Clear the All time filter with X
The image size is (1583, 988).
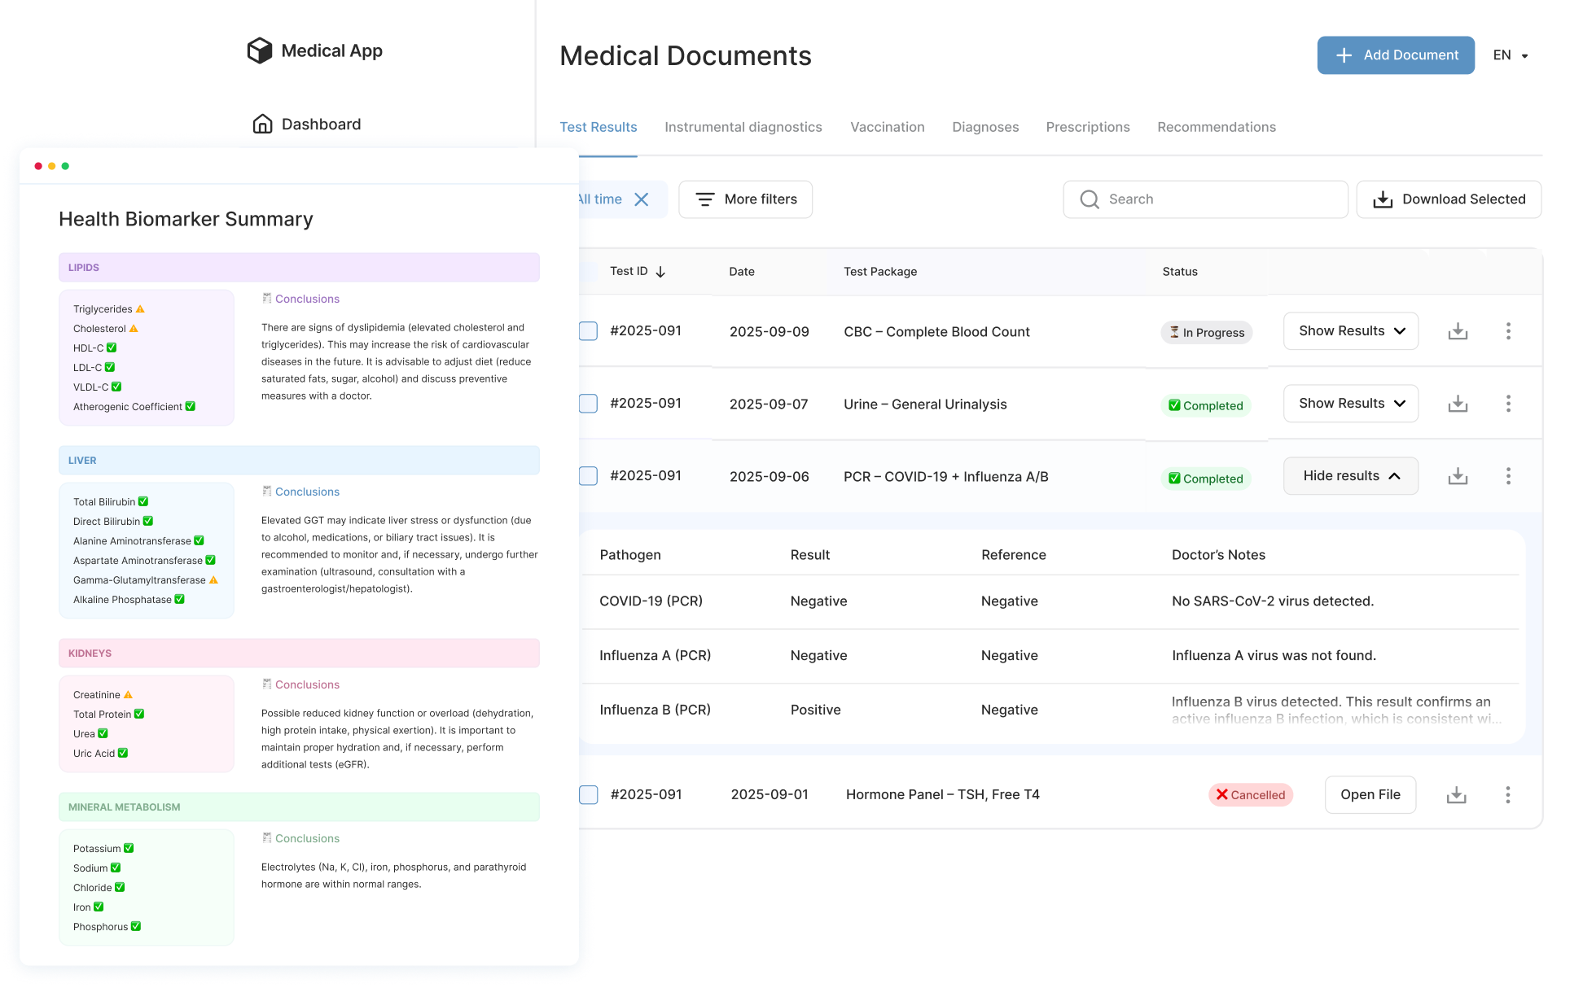(642, 199)
